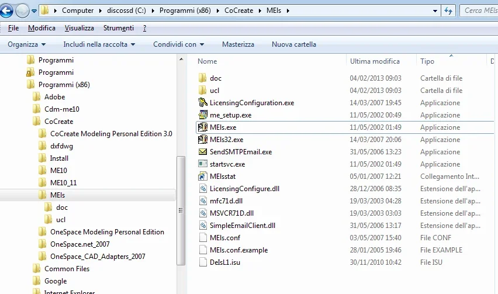Open the Organizza dropdown menu

(x=27, y=44)
